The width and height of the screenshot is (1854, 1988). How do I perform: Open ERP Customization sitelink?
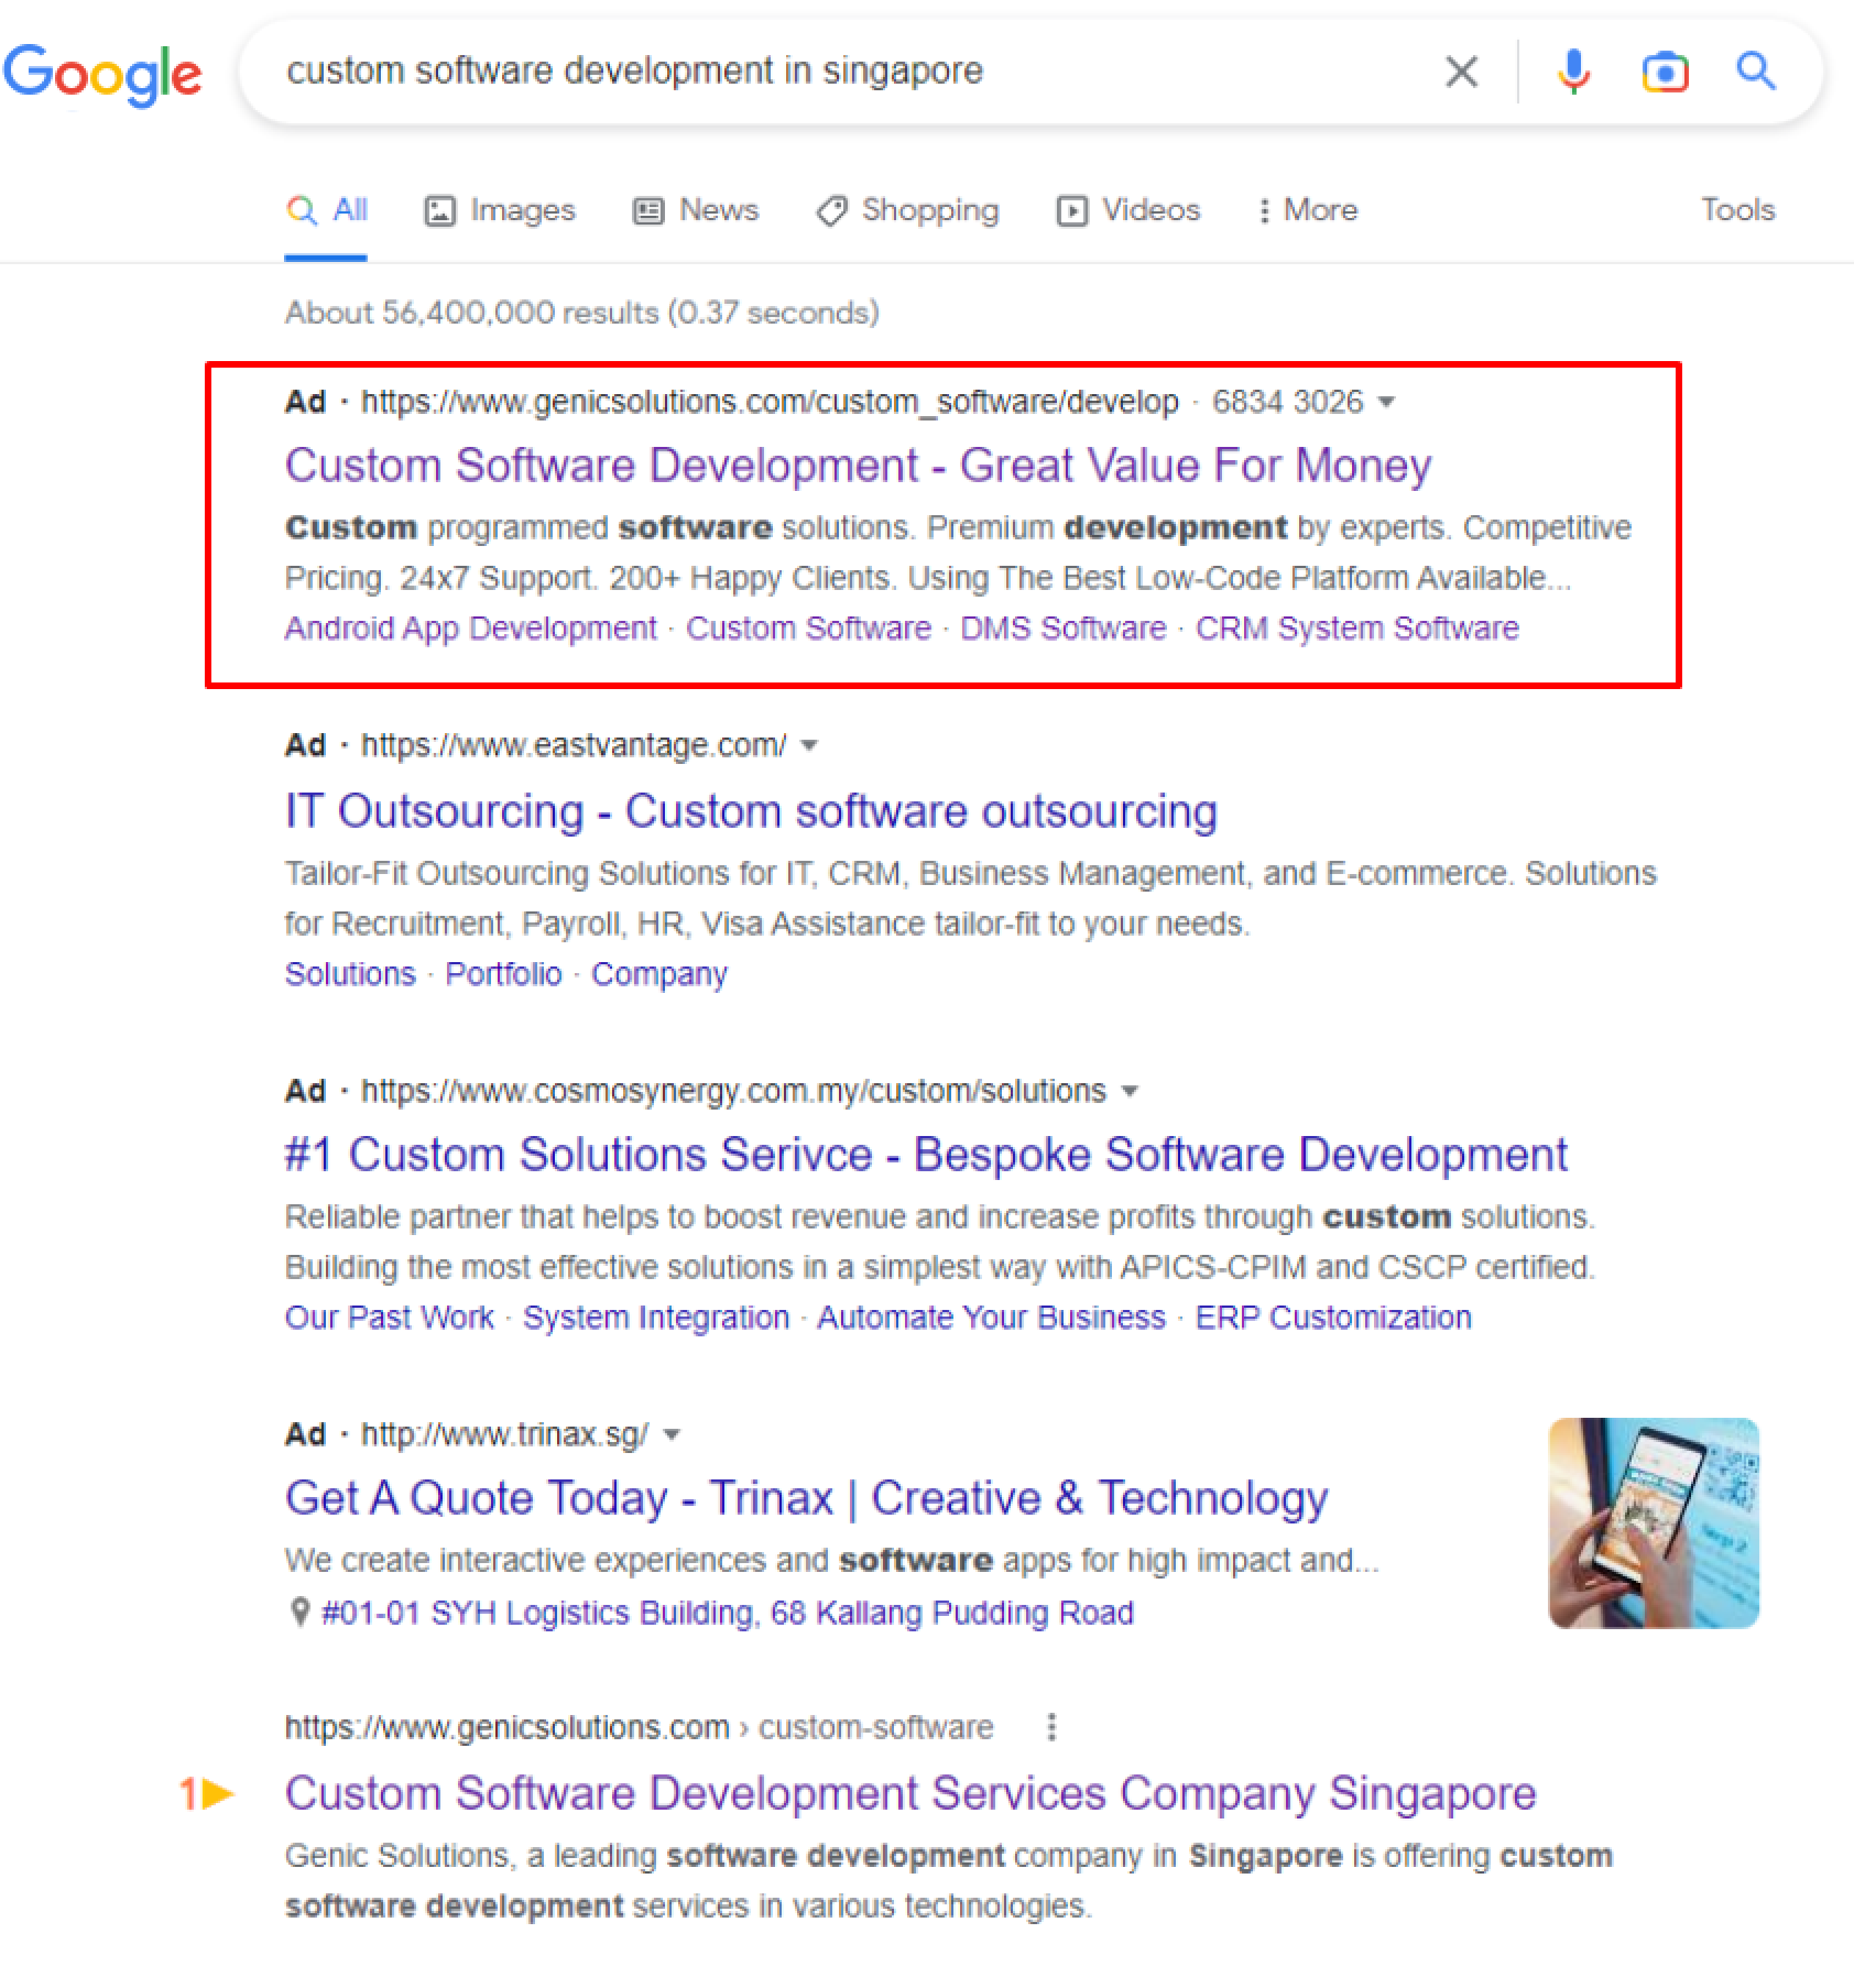[x=1333, y=1317]
